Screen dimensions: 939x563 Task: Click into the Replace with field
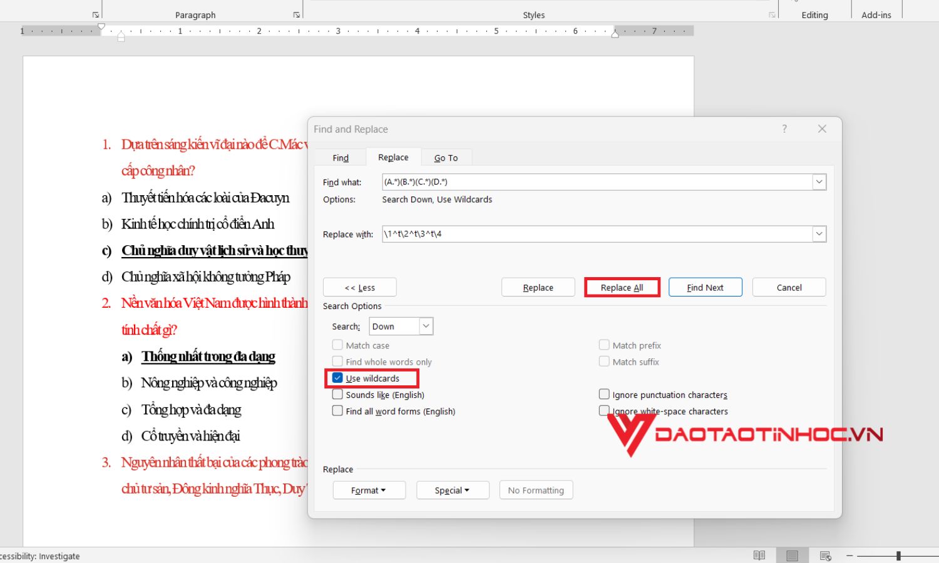click(x=597, y=234)
